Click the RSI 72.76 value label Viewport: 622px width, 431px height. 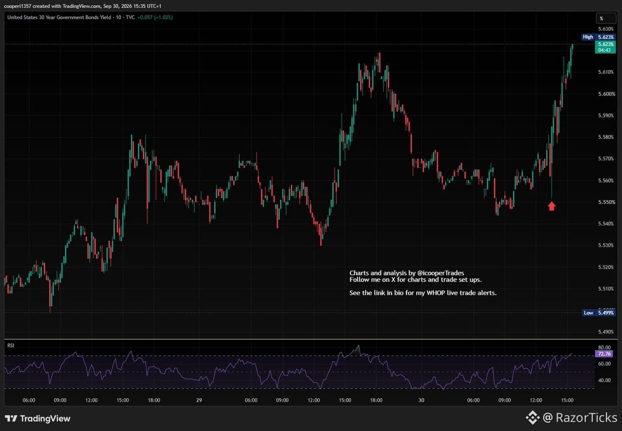[604, 354]
